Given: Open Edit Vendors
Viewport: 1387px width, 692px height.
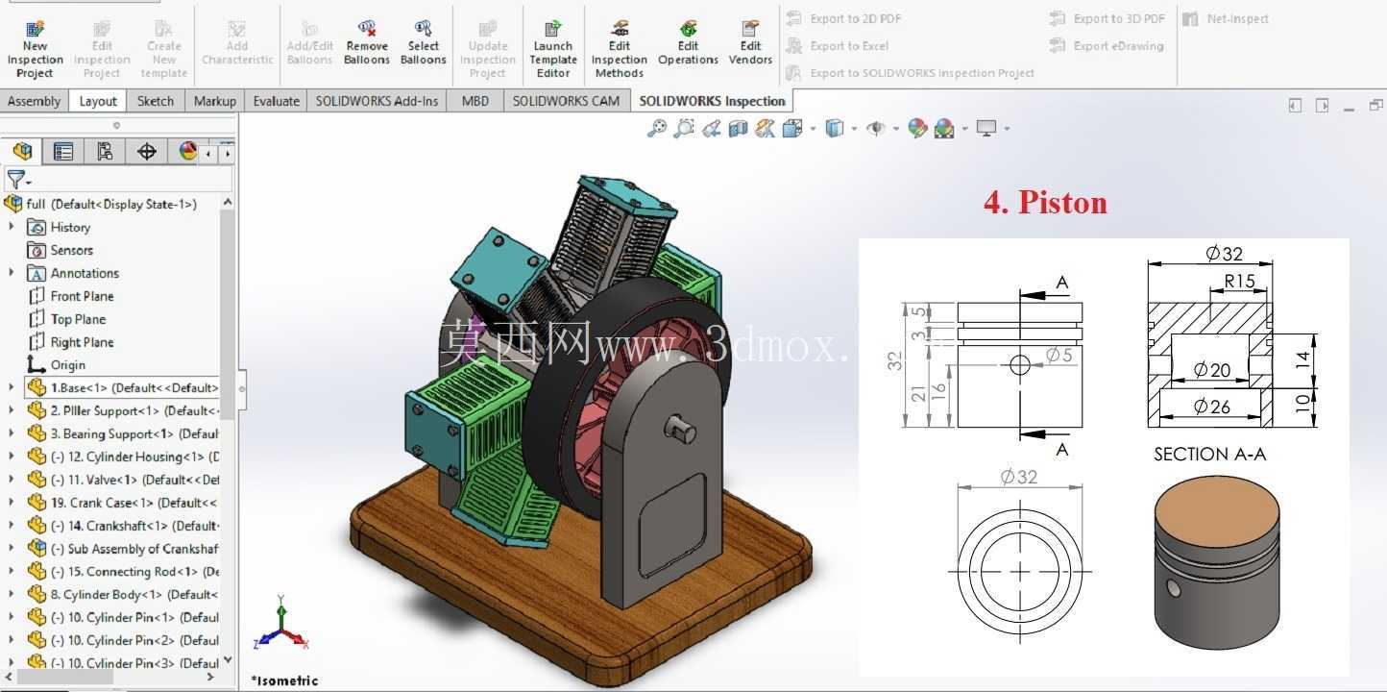Looking at the screenshot, I should [x=750, y=42].
